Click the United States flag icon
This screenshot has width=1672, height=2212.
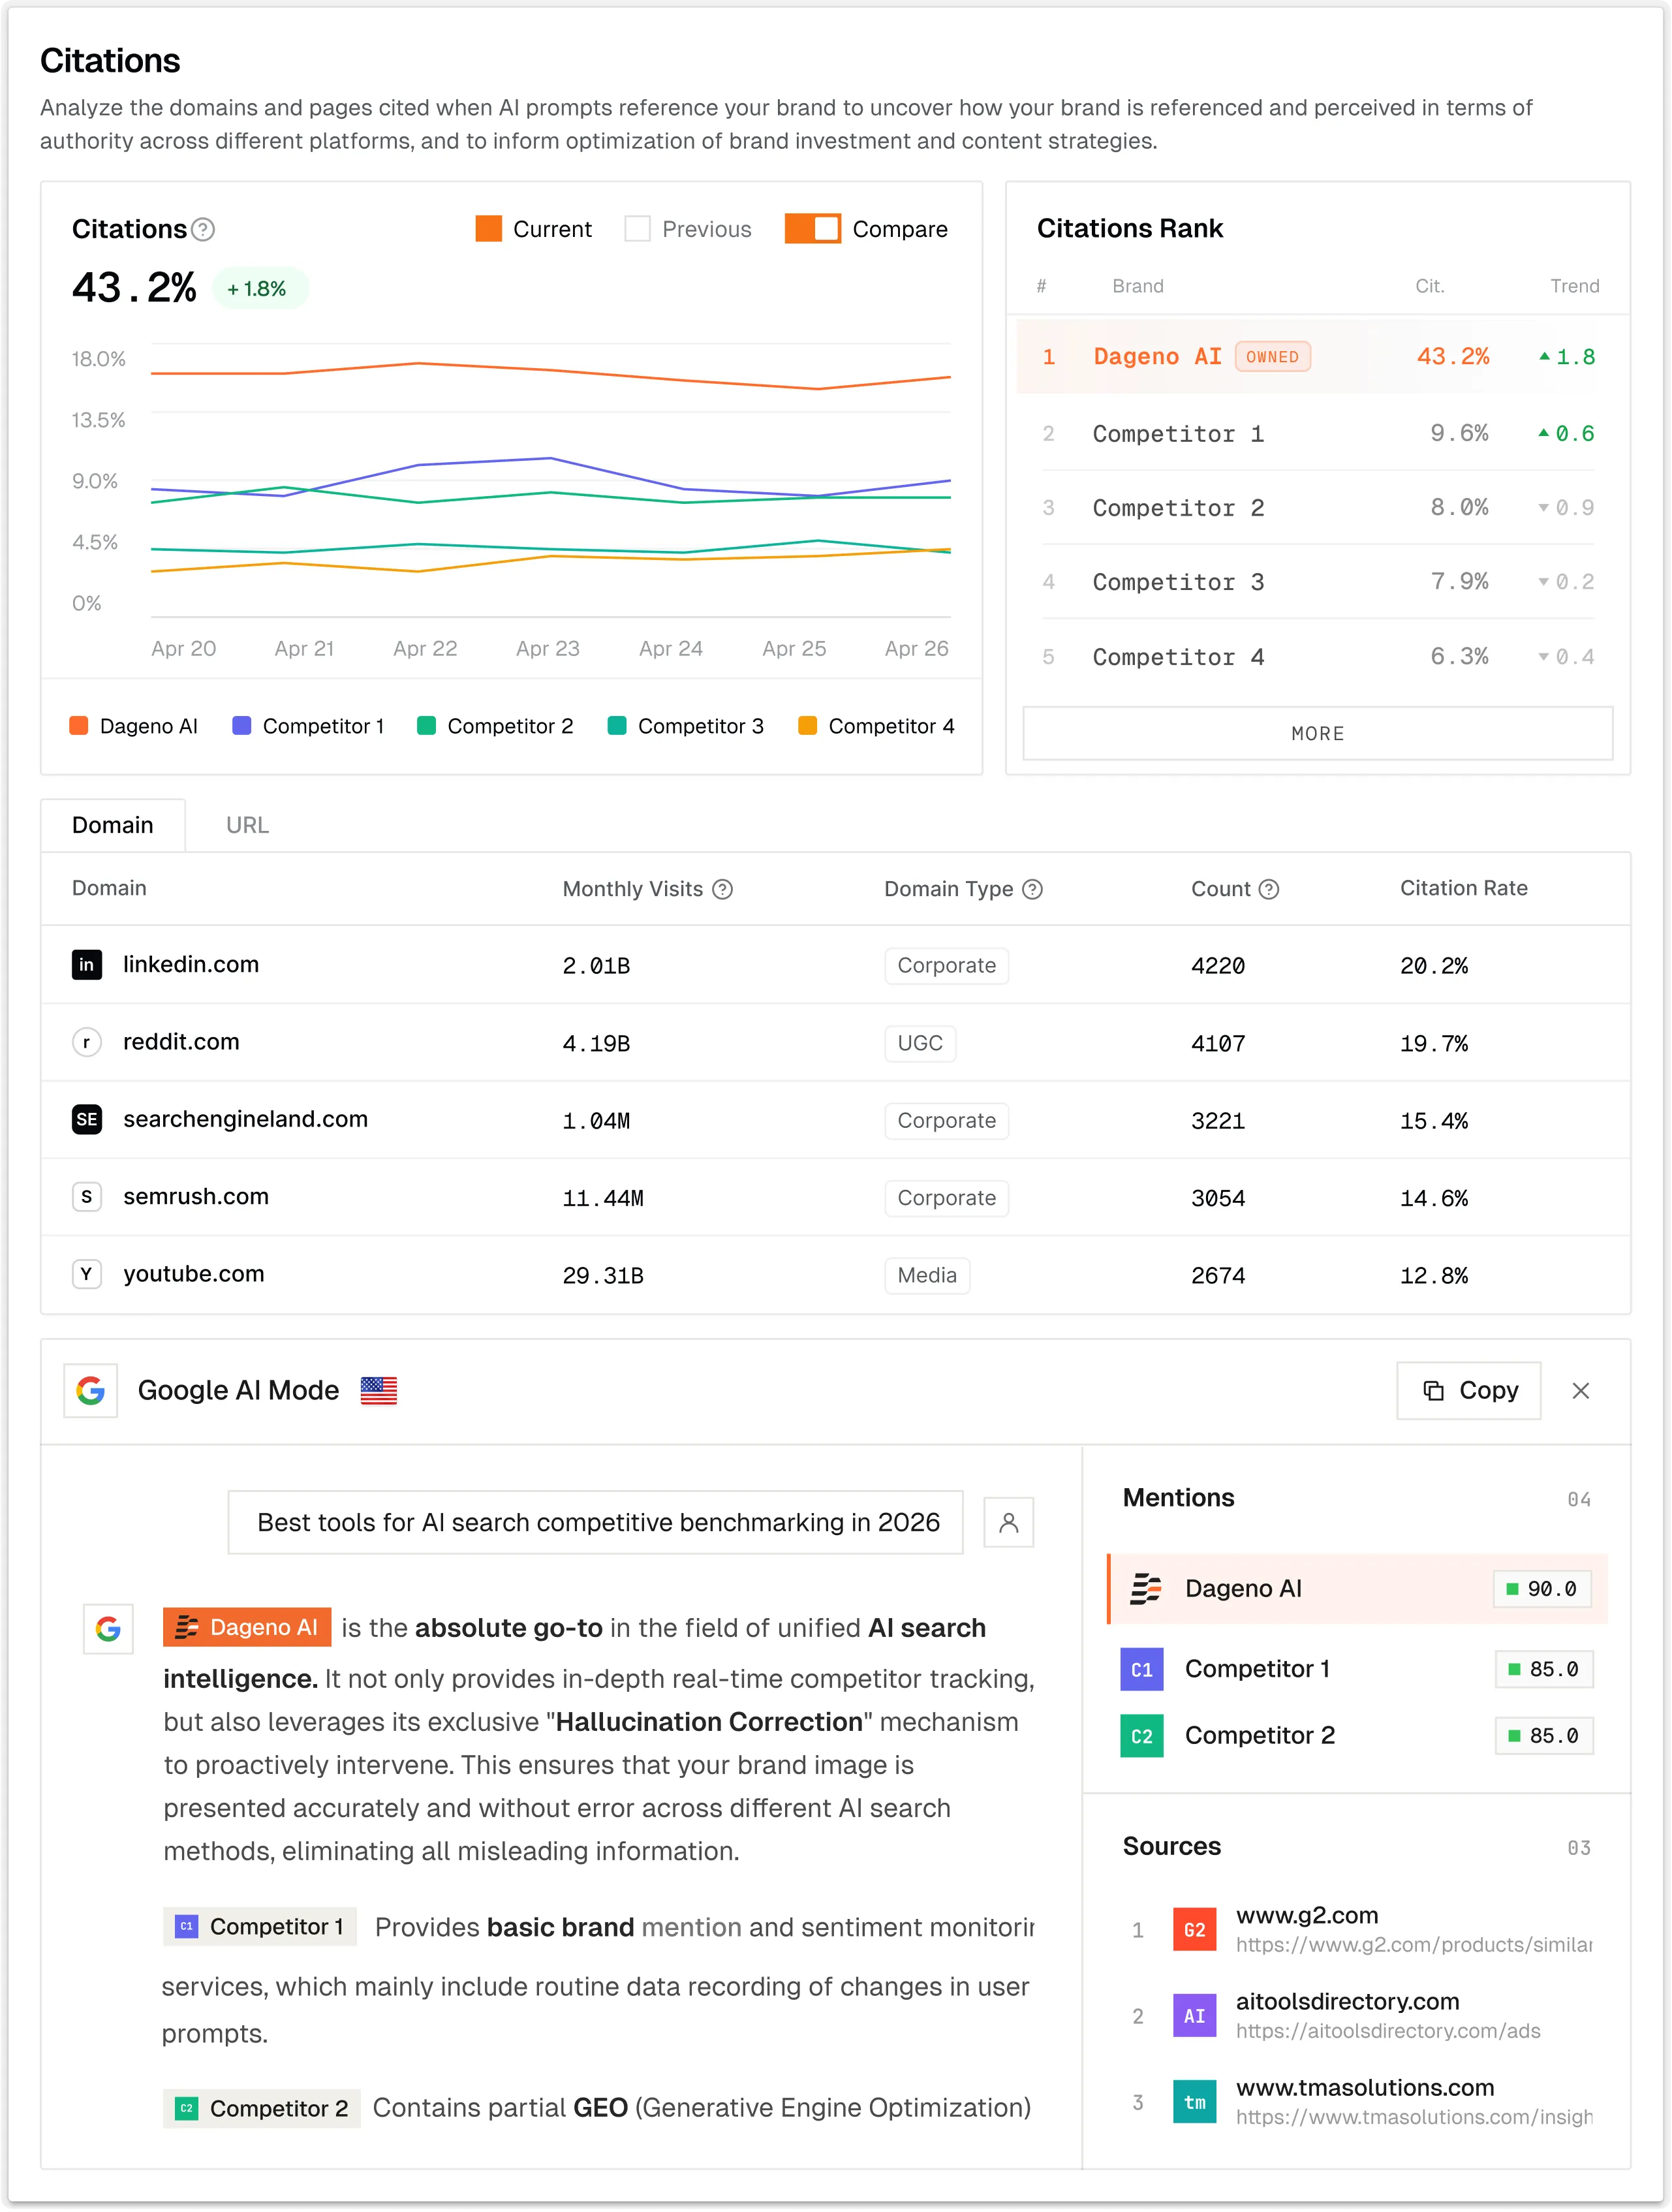click(x=379, y=1390)
